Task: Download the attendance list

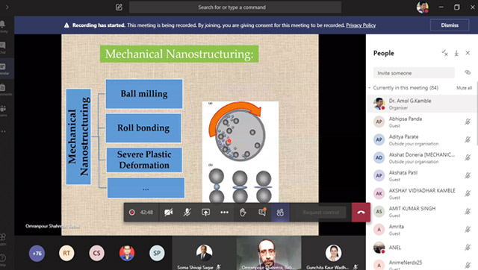Action: (x=456, y=53)
